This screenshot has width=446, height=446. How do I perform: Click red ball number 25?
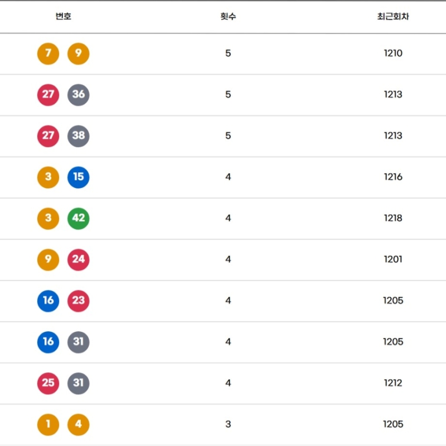[48, 384]
